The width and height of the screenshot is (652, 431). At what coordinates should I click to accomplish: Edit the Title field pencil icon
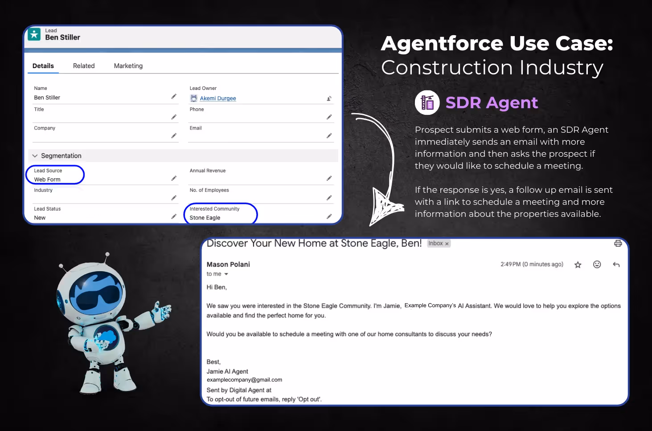[x=174, y=117]
